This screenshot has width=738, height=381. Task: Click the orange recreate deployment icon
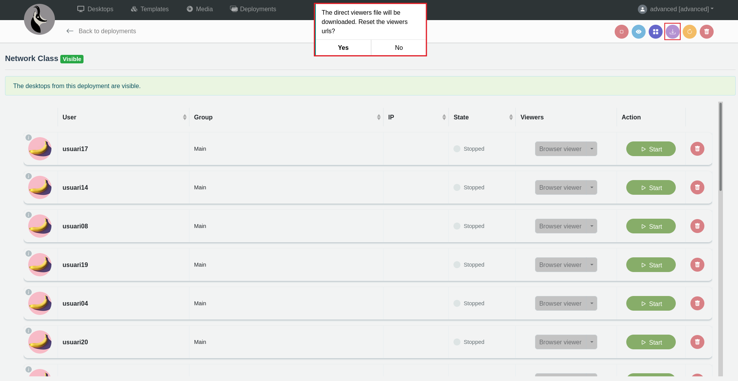pyautogui.click(x=689, y=32)
